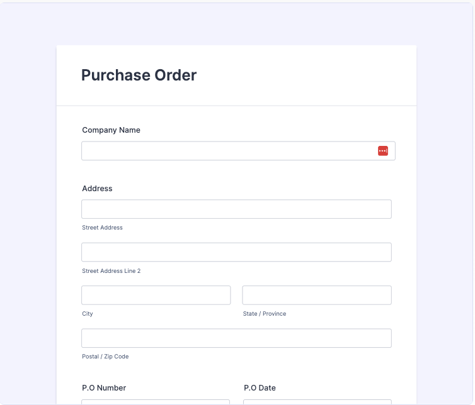Click the City input field

(156, 295)
